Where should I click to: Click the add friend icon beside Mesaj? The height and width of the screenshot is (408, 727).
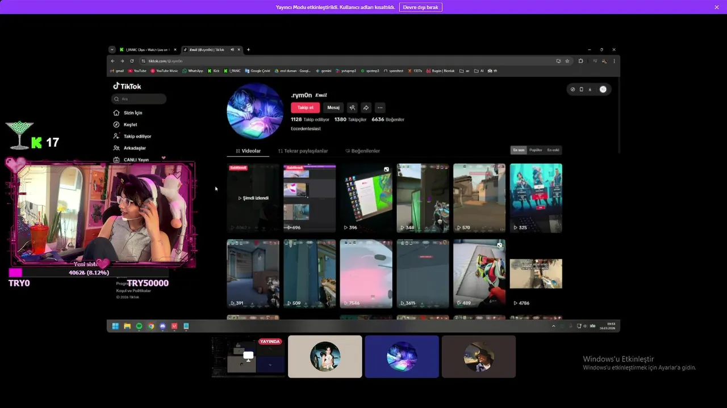point(352,108)
